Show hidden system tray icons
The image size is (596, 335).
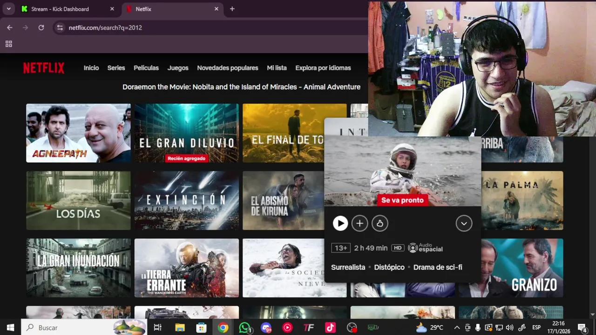457,328
